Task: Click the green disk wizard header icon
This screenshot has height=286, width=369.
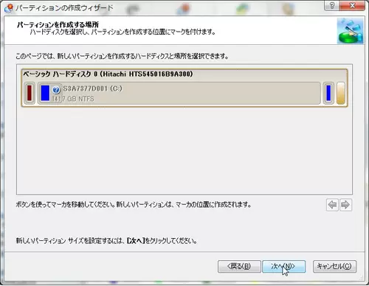Action: click(x=350, y=31)
